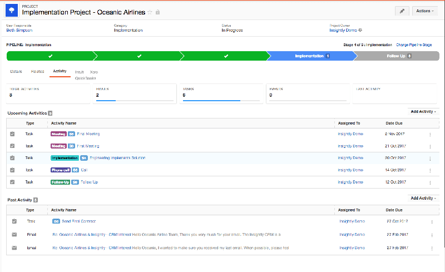Screen dimensions: 445x272
Task: Expand Add Activity in Past Activity section
Action: [423, 198]
